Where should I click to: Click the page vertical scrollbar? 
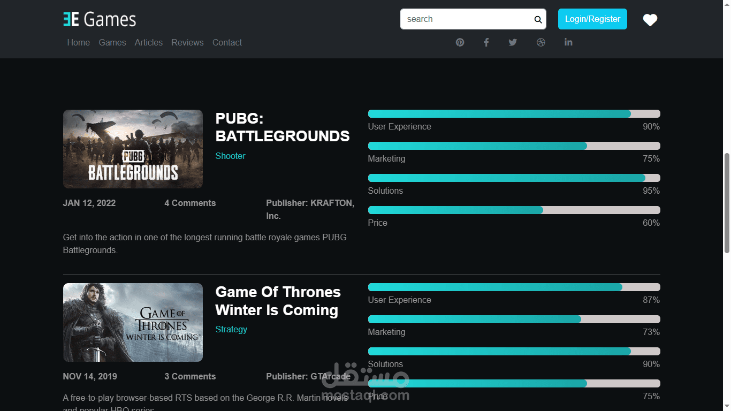pyautogui.click(x=727, y=203)
